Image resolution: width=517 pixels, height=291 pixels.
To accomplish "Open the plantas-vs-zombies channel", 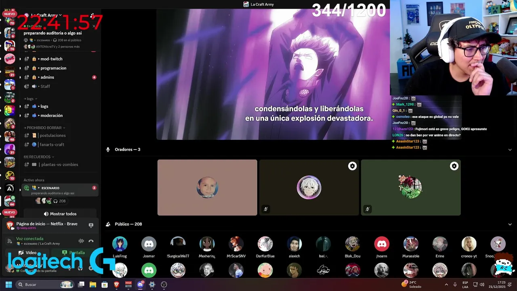I will click(x=59, y=164).
